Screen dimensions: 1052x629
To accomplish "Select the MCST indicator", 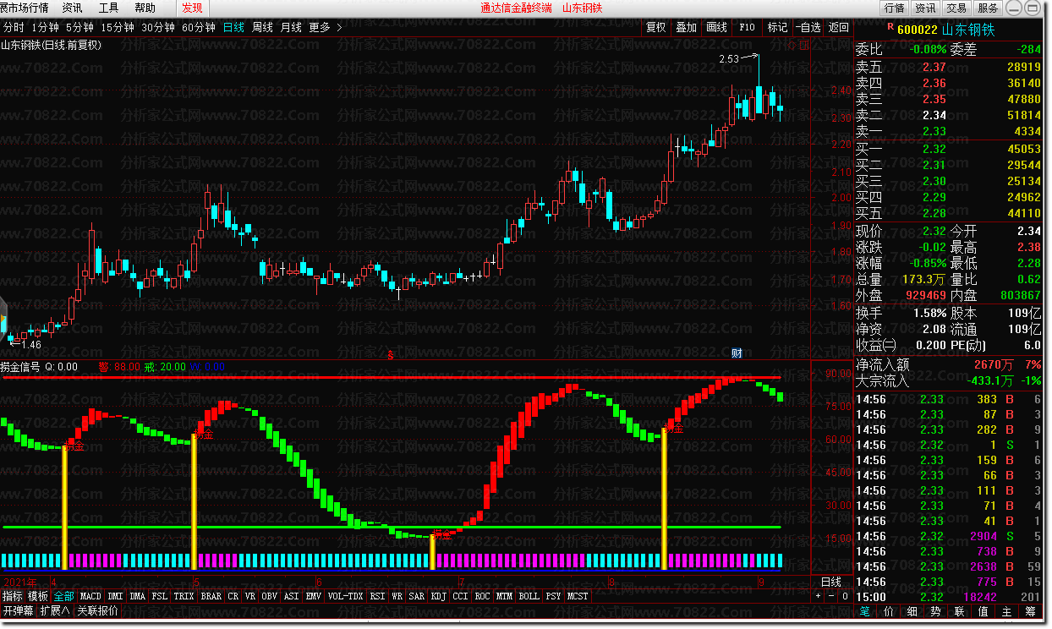I will (578, 596).
